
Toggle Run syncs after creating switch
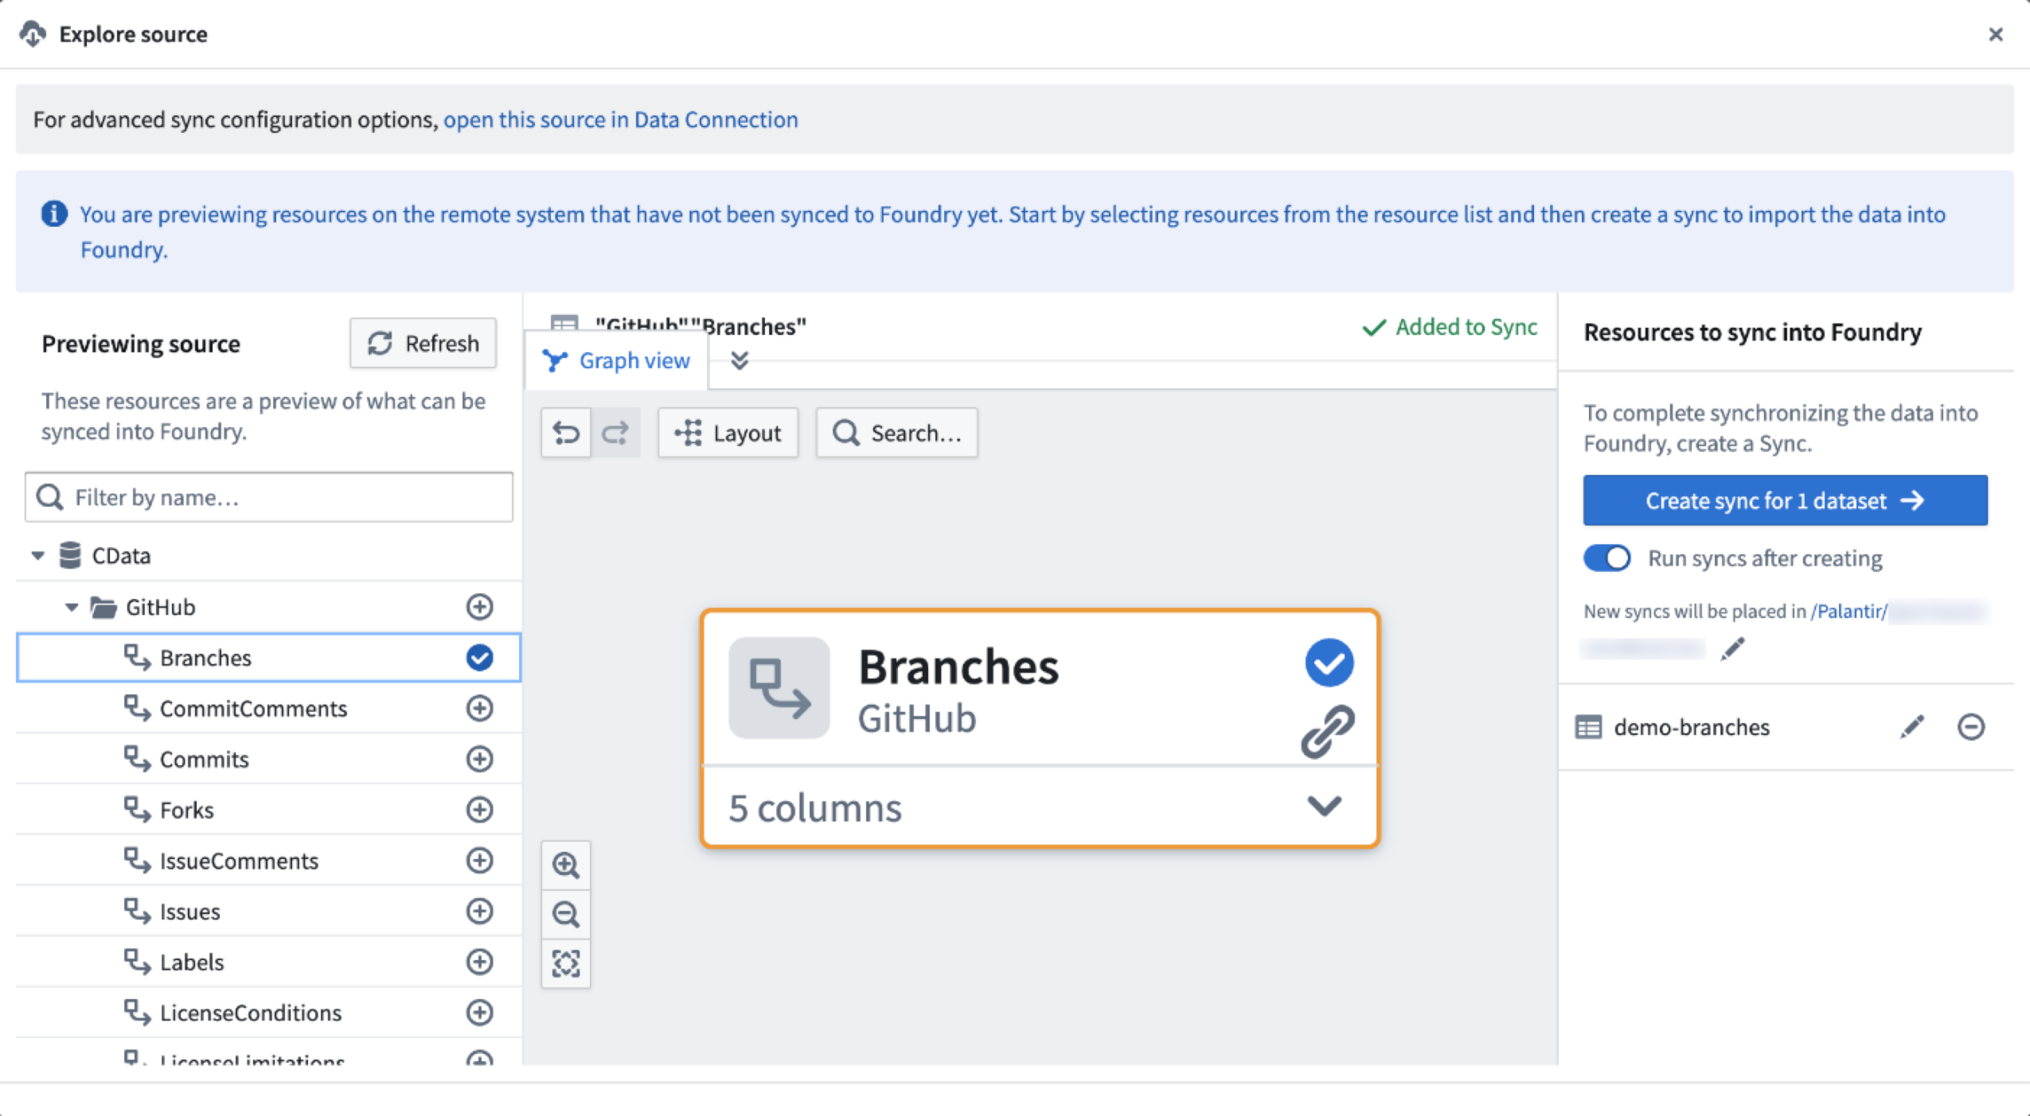click(1606, 557)
